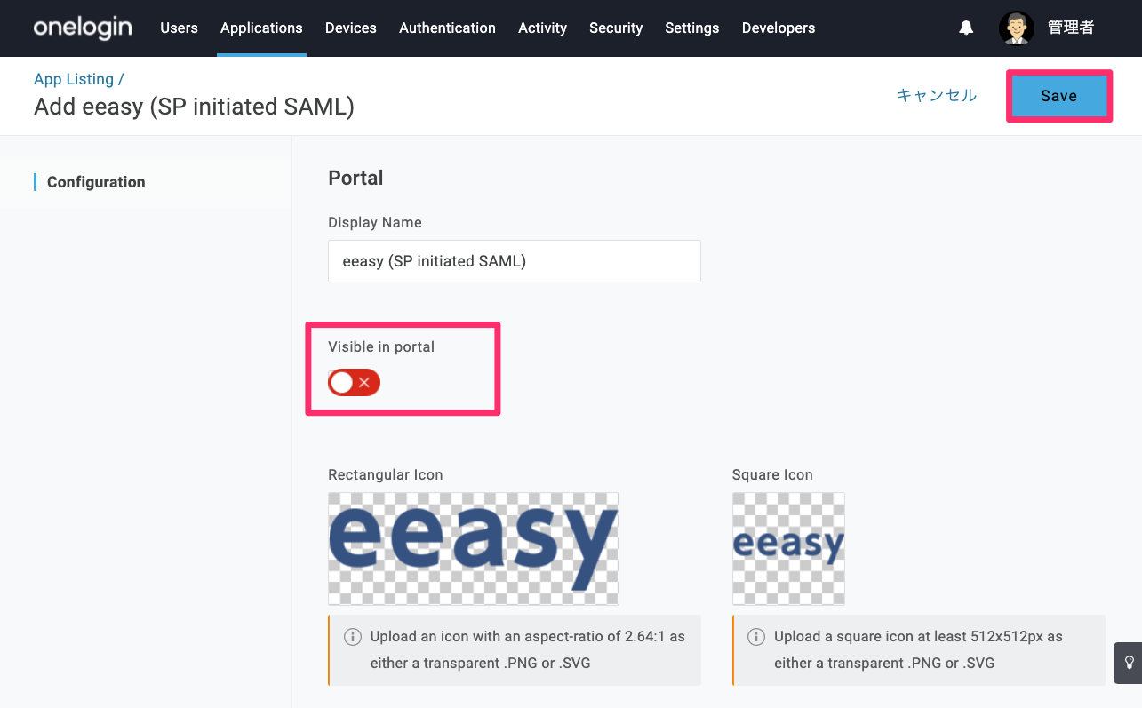Toggle the Visible in portal switch
This screenshot has height=708, width=1142.
354,383
